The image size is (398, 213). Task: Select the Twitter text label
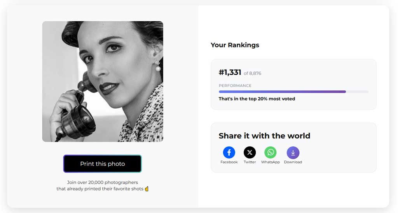coord(250,162)
